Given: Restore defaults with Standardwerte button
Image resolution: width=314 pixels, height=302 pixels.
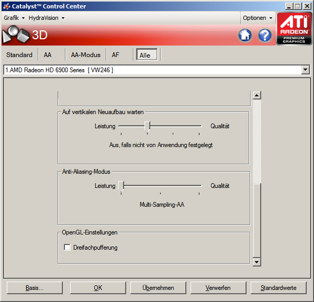Looking at the screenshot, I should (x=278, y=288).
